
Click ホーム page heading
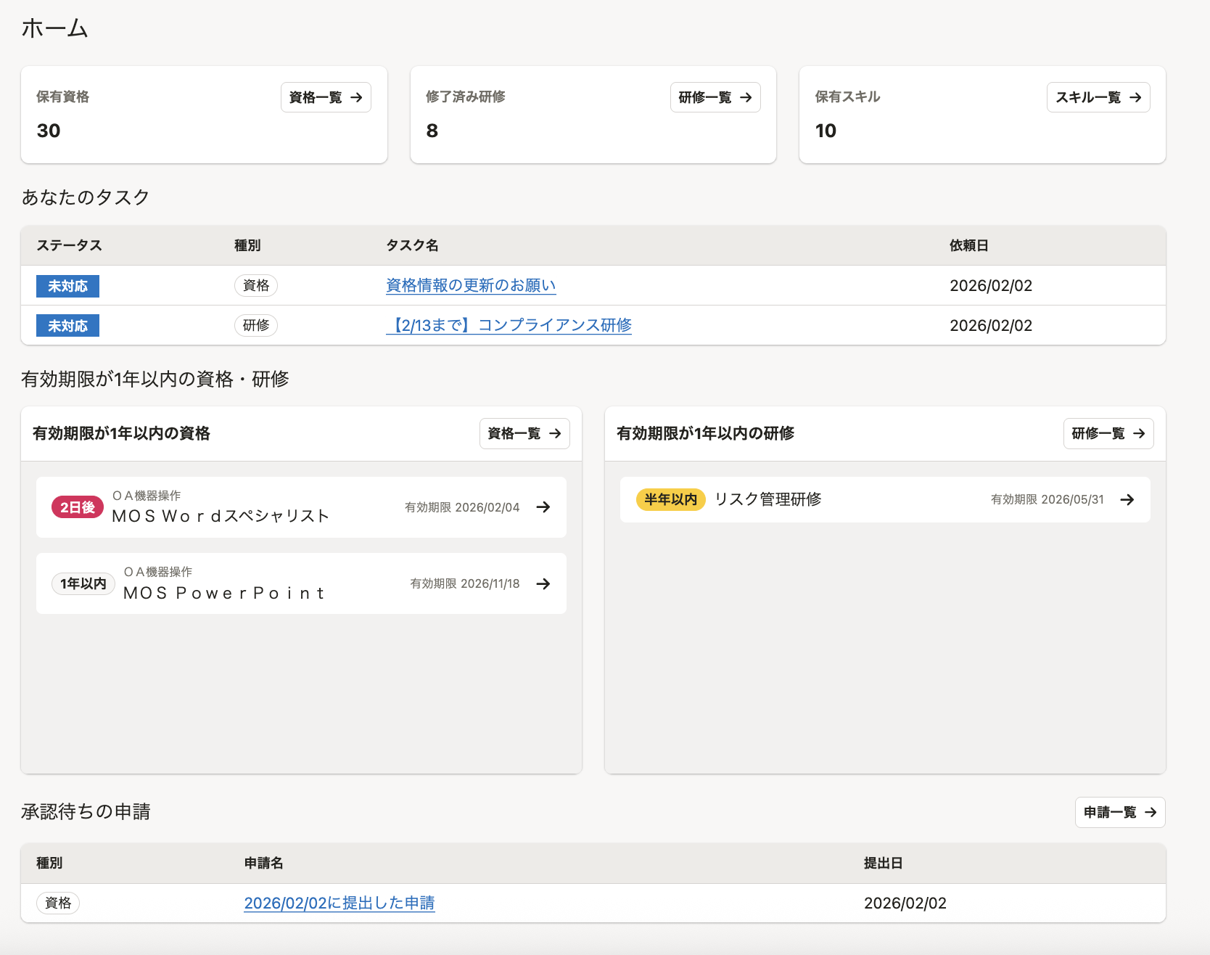coord(54,28)
